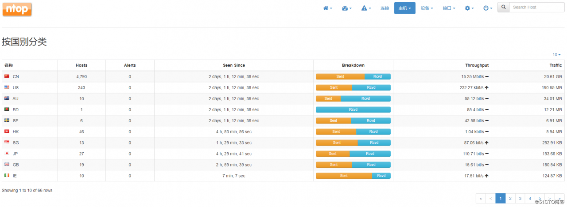Sort table by Traffic column header
The image size is (567, 207).
pyautogui.click(x=555, y=65)
